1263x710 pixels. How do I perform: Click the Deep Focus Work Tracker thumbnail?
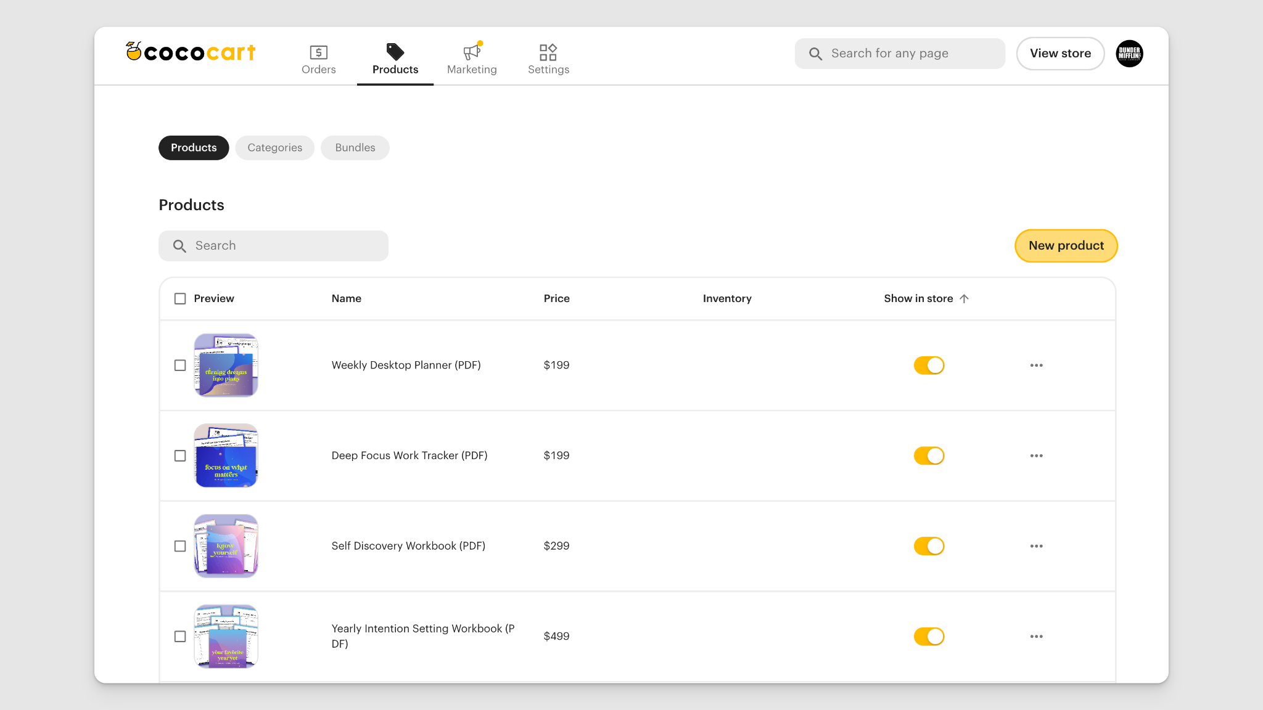pyautogui.click(x=226, y=455)
